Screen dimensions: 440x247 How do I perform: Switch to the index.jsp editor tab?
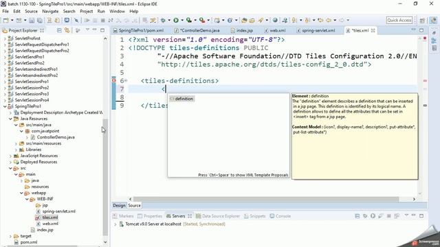245,30
